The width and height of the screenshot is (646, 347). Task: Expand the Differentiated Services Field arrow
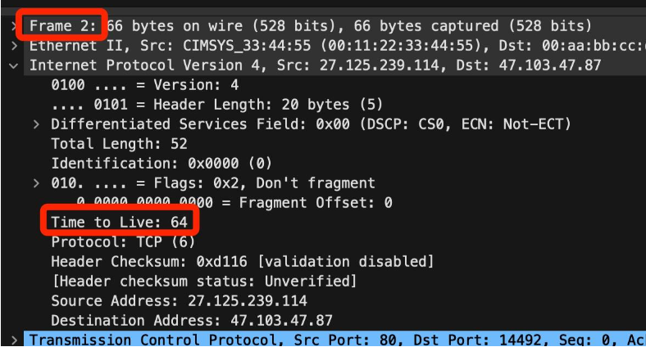[x=36, y=124]
